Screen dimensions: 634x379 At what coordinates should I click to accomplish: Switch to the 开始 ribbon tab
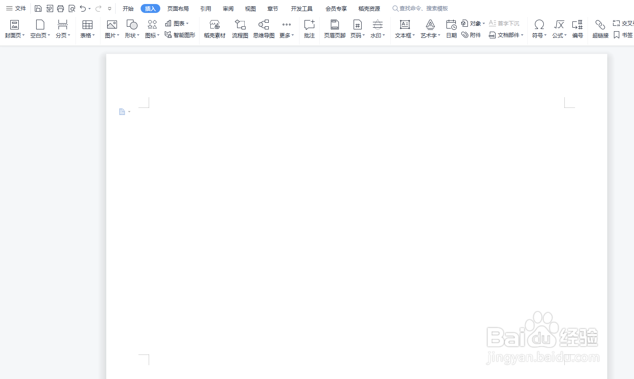128,8
